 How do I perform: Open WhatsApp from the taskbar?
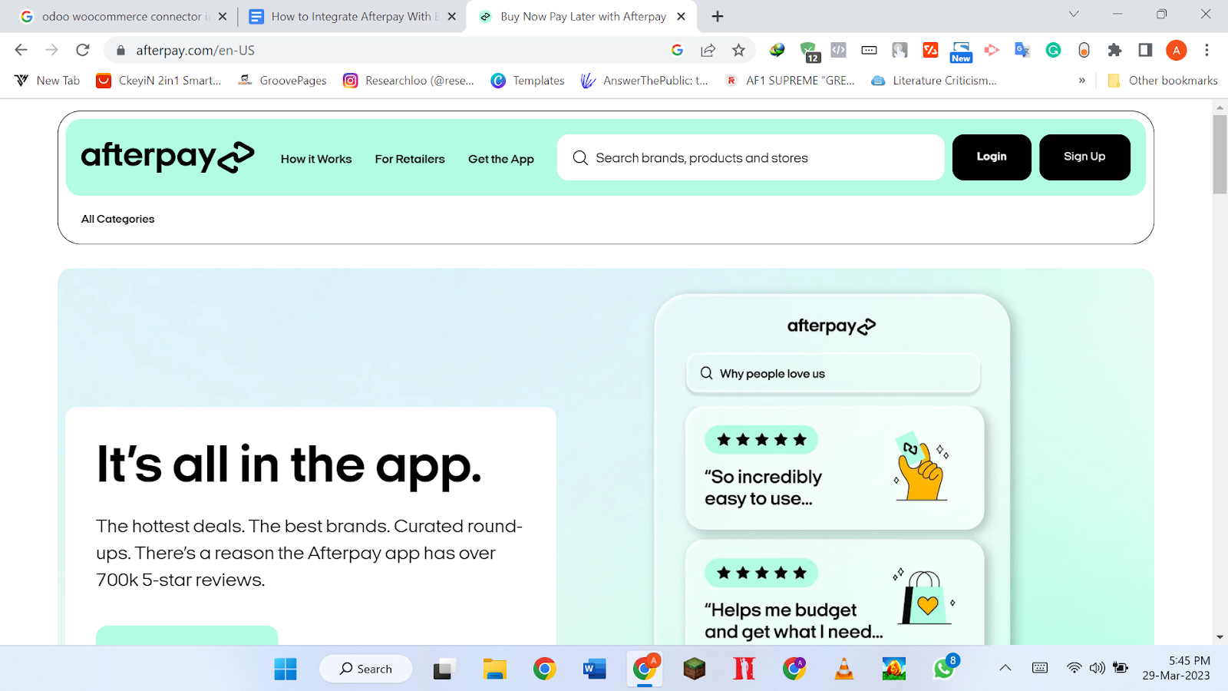point(943,669)
